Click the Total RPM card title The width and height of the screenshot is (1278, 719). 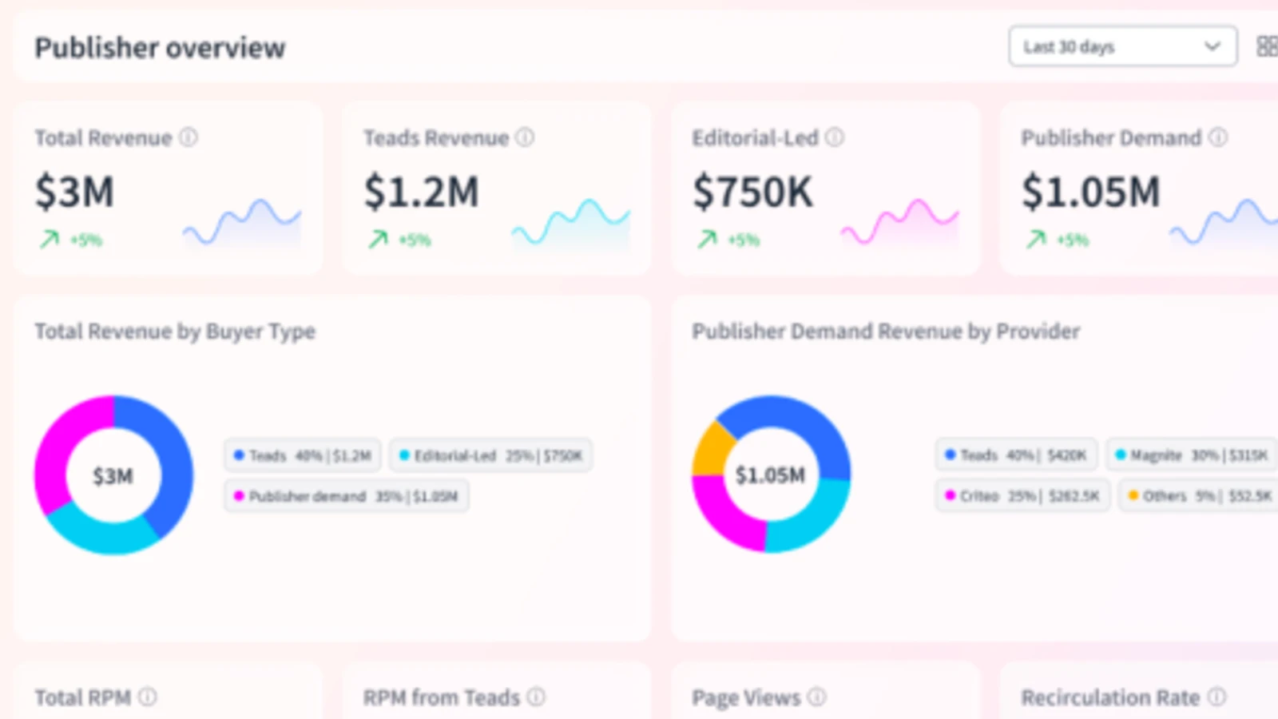pos(82,697)
